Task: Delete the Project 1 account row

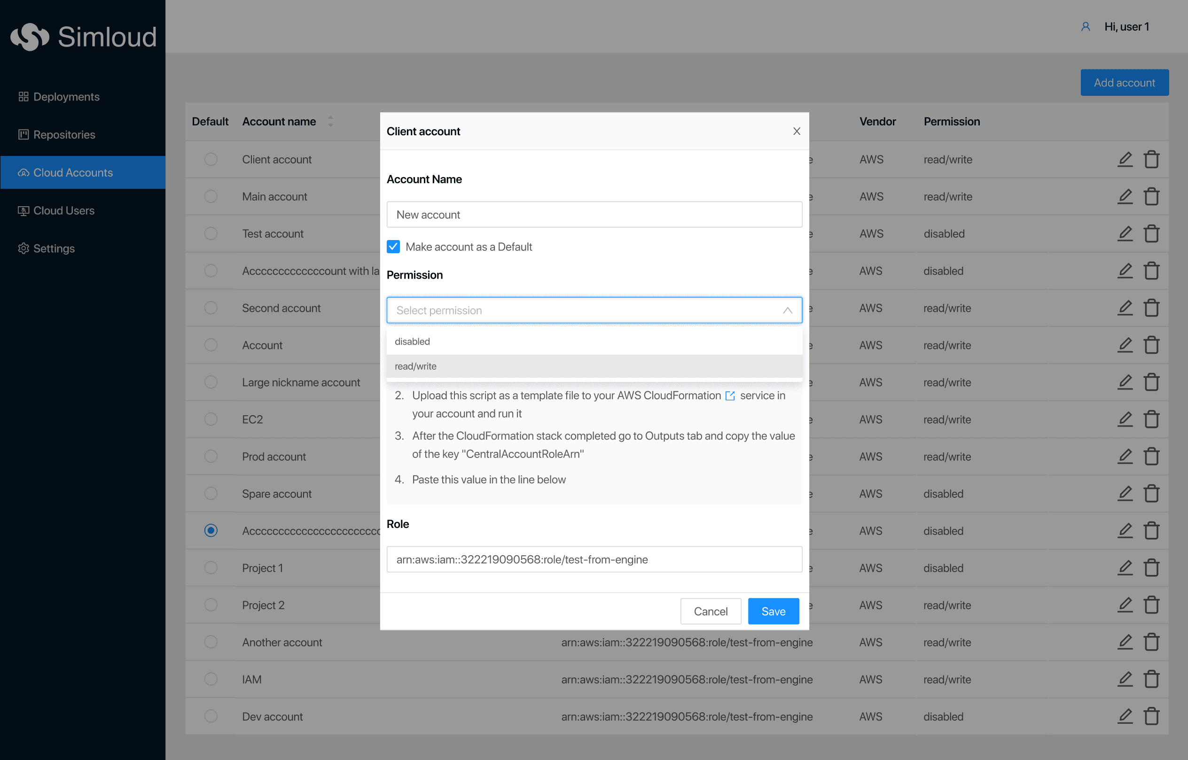Action: pos(1151,568)
